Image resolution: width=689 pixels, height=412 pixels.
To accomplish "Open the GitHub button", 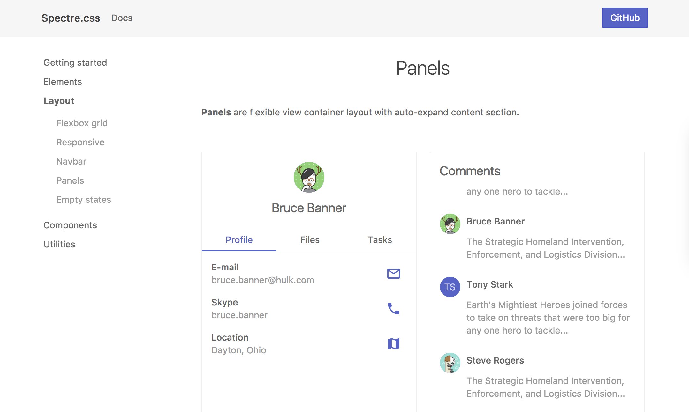I will [x=625, y=18].
